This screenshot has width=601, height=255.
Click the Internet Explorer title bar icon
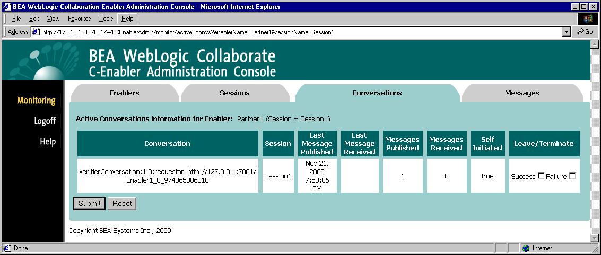[x=7, y=6]
